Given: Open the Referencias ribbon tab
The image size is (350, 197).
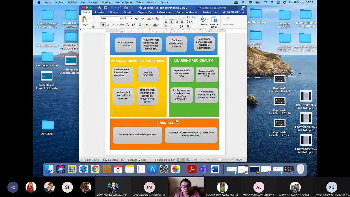Looking at the screenshot, I should 164,12.
